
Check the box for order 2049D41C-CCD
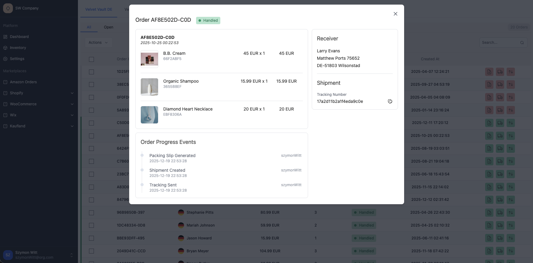point(91,251)
